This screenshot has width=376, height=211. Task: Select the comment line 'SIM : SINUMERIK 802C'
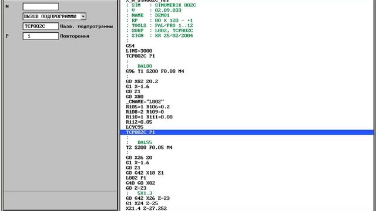(161, 5)
